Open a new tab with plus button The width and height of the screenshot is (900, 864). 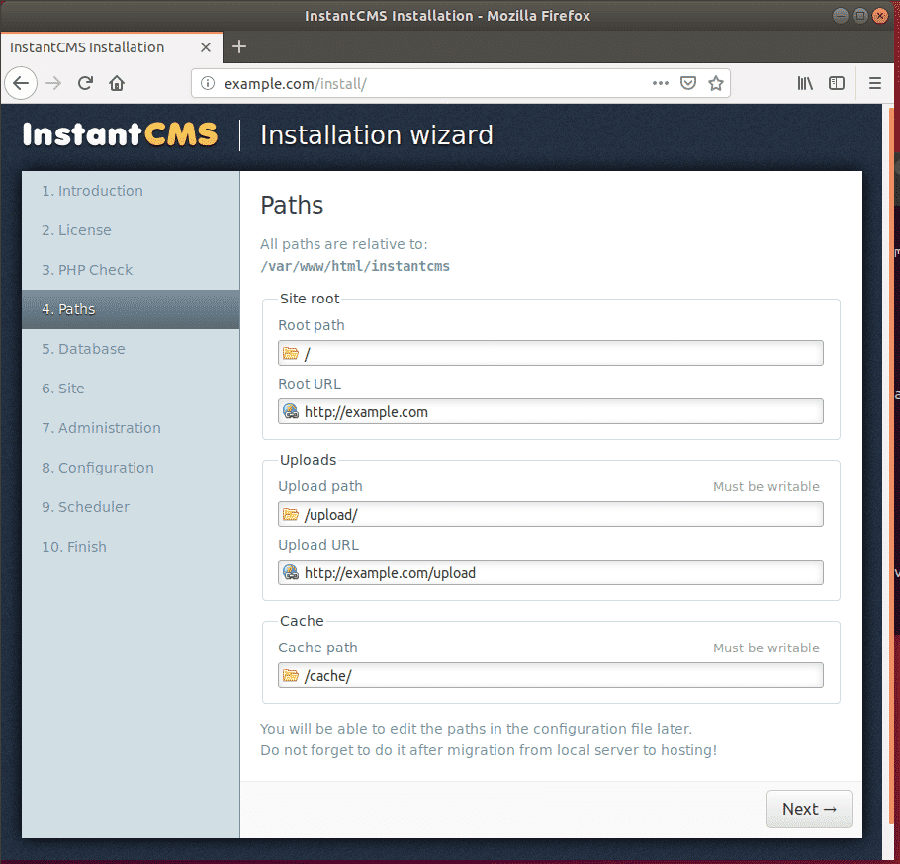239,46
